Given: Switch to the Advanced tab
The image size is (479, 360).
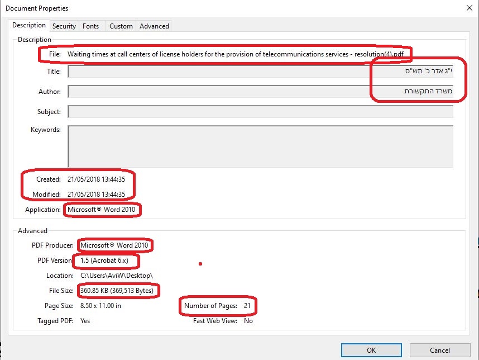Looking at the screenshot, I should [154, 26].
